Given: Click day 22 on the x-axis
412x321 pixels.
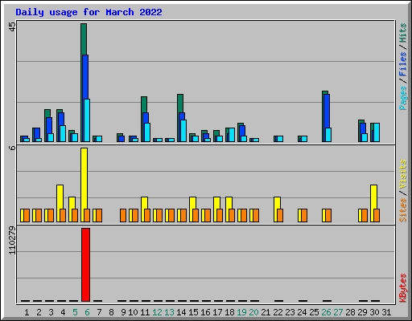Looking at the screenshot, I should click(278, 312).
